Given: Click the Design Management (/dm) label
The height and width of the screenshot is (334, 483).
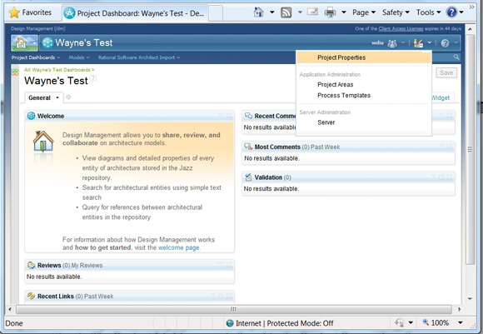Looking at the screenshot, I should 37,28.
